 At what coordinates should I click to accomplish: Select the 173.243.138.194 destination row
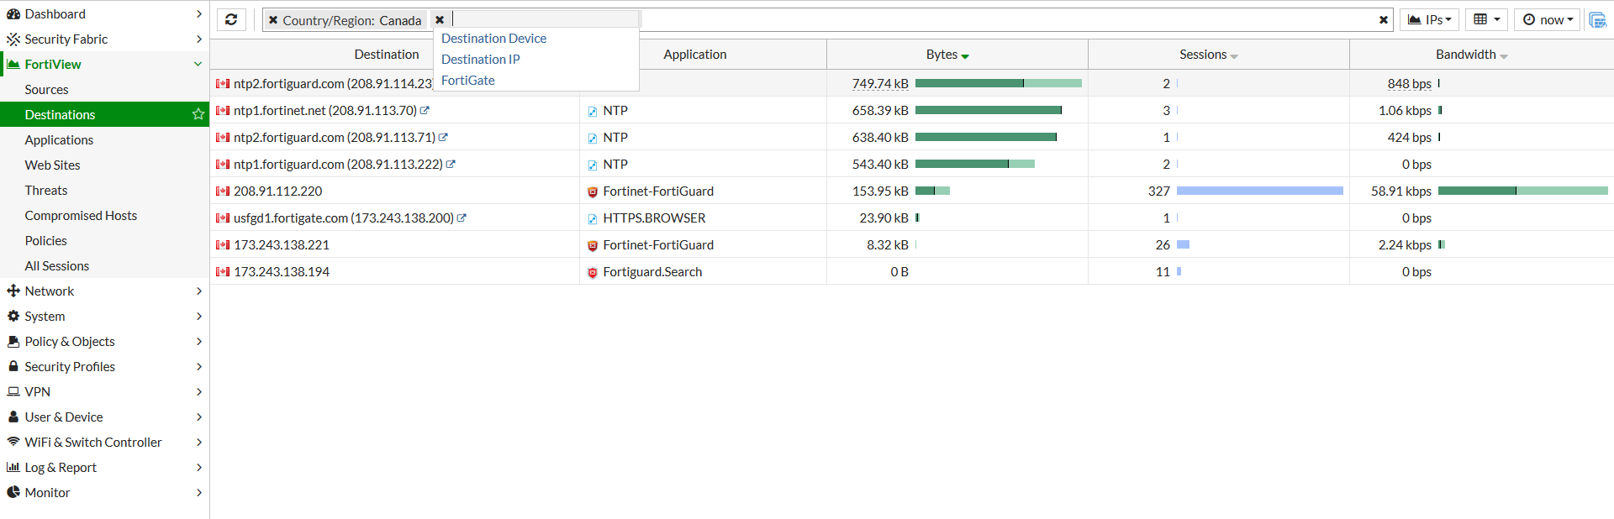coord(911,271)
